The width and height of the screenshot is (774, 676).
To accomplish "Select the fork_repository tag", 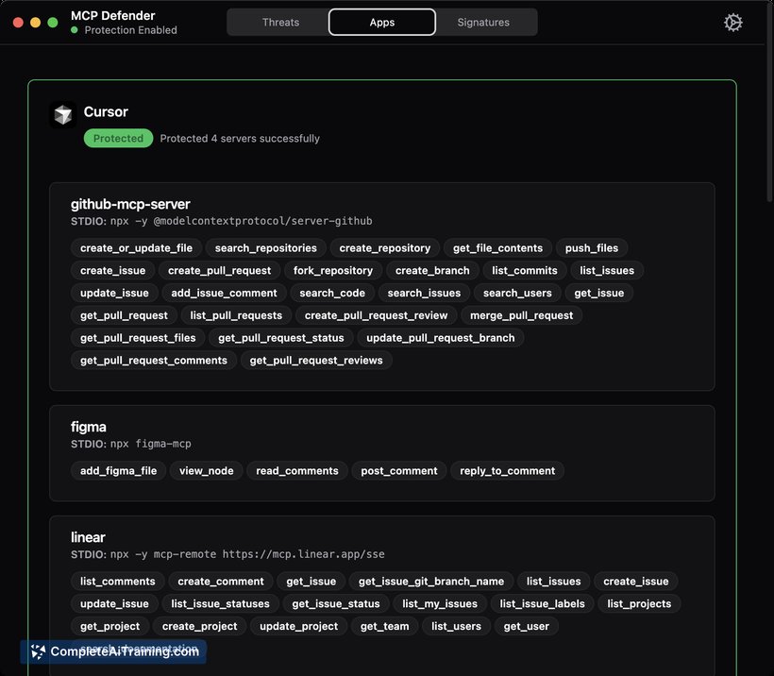I will coord(333,271).
